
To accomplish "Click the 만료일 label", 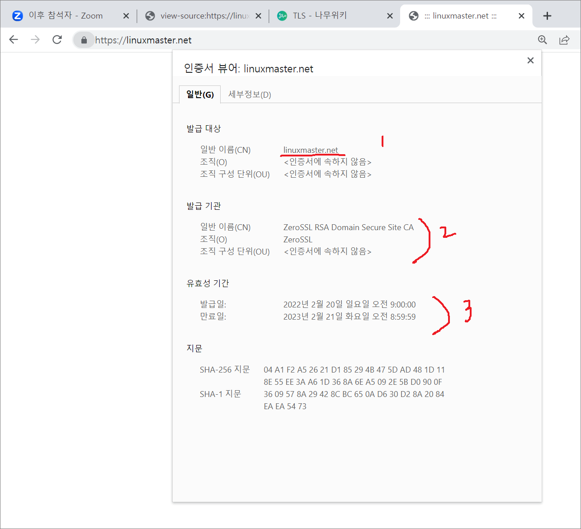I will pos(213,316).
